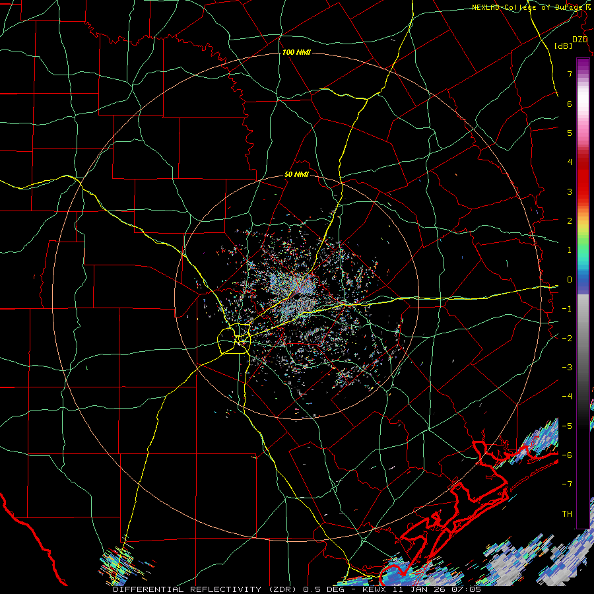Click the 2 value on color scale
This screenshot has height=594, width=594.
tap(570, 221)
